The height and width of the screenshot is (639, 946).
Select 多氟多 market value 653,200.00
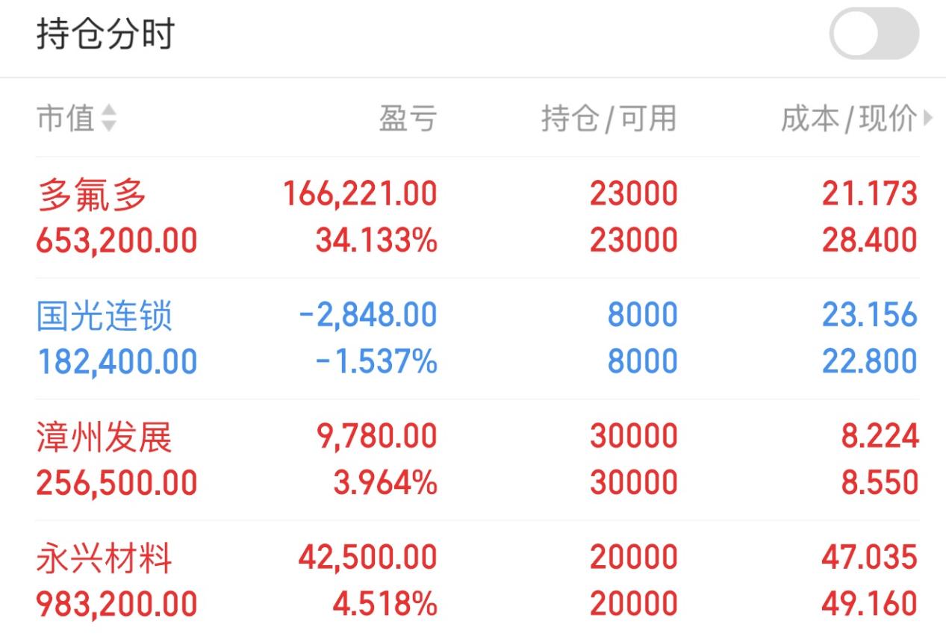pos(117,241)
